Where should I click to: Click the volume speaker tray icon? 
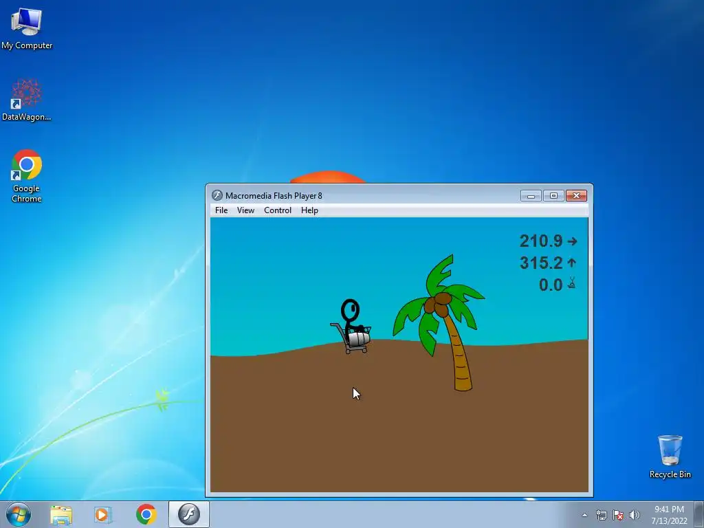(634, 515)
